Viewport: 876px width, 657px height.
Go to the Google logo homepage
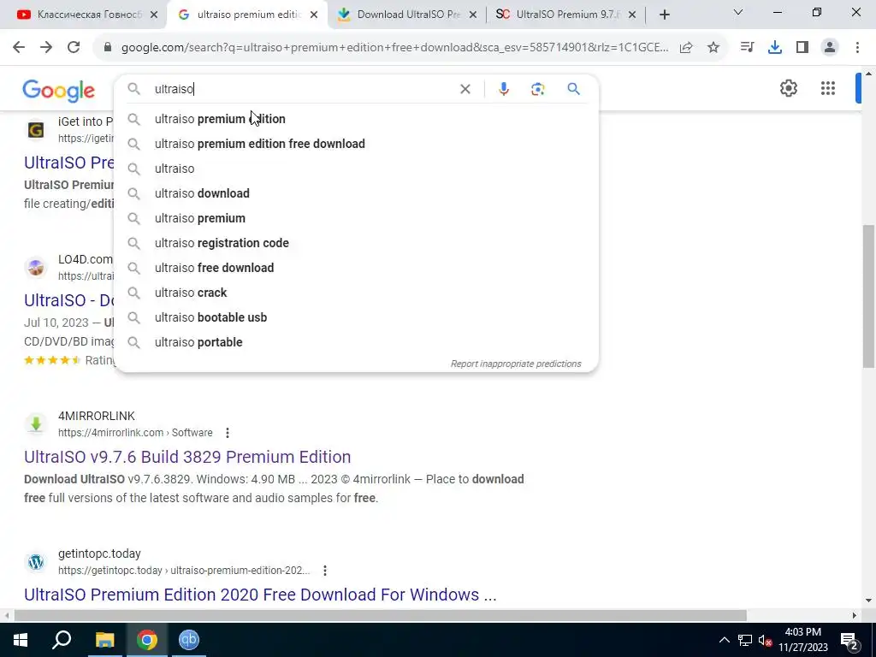click(59, 91)
